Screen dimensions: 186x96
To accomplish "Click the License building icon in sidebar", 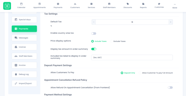I will click(x=16, y=47).
